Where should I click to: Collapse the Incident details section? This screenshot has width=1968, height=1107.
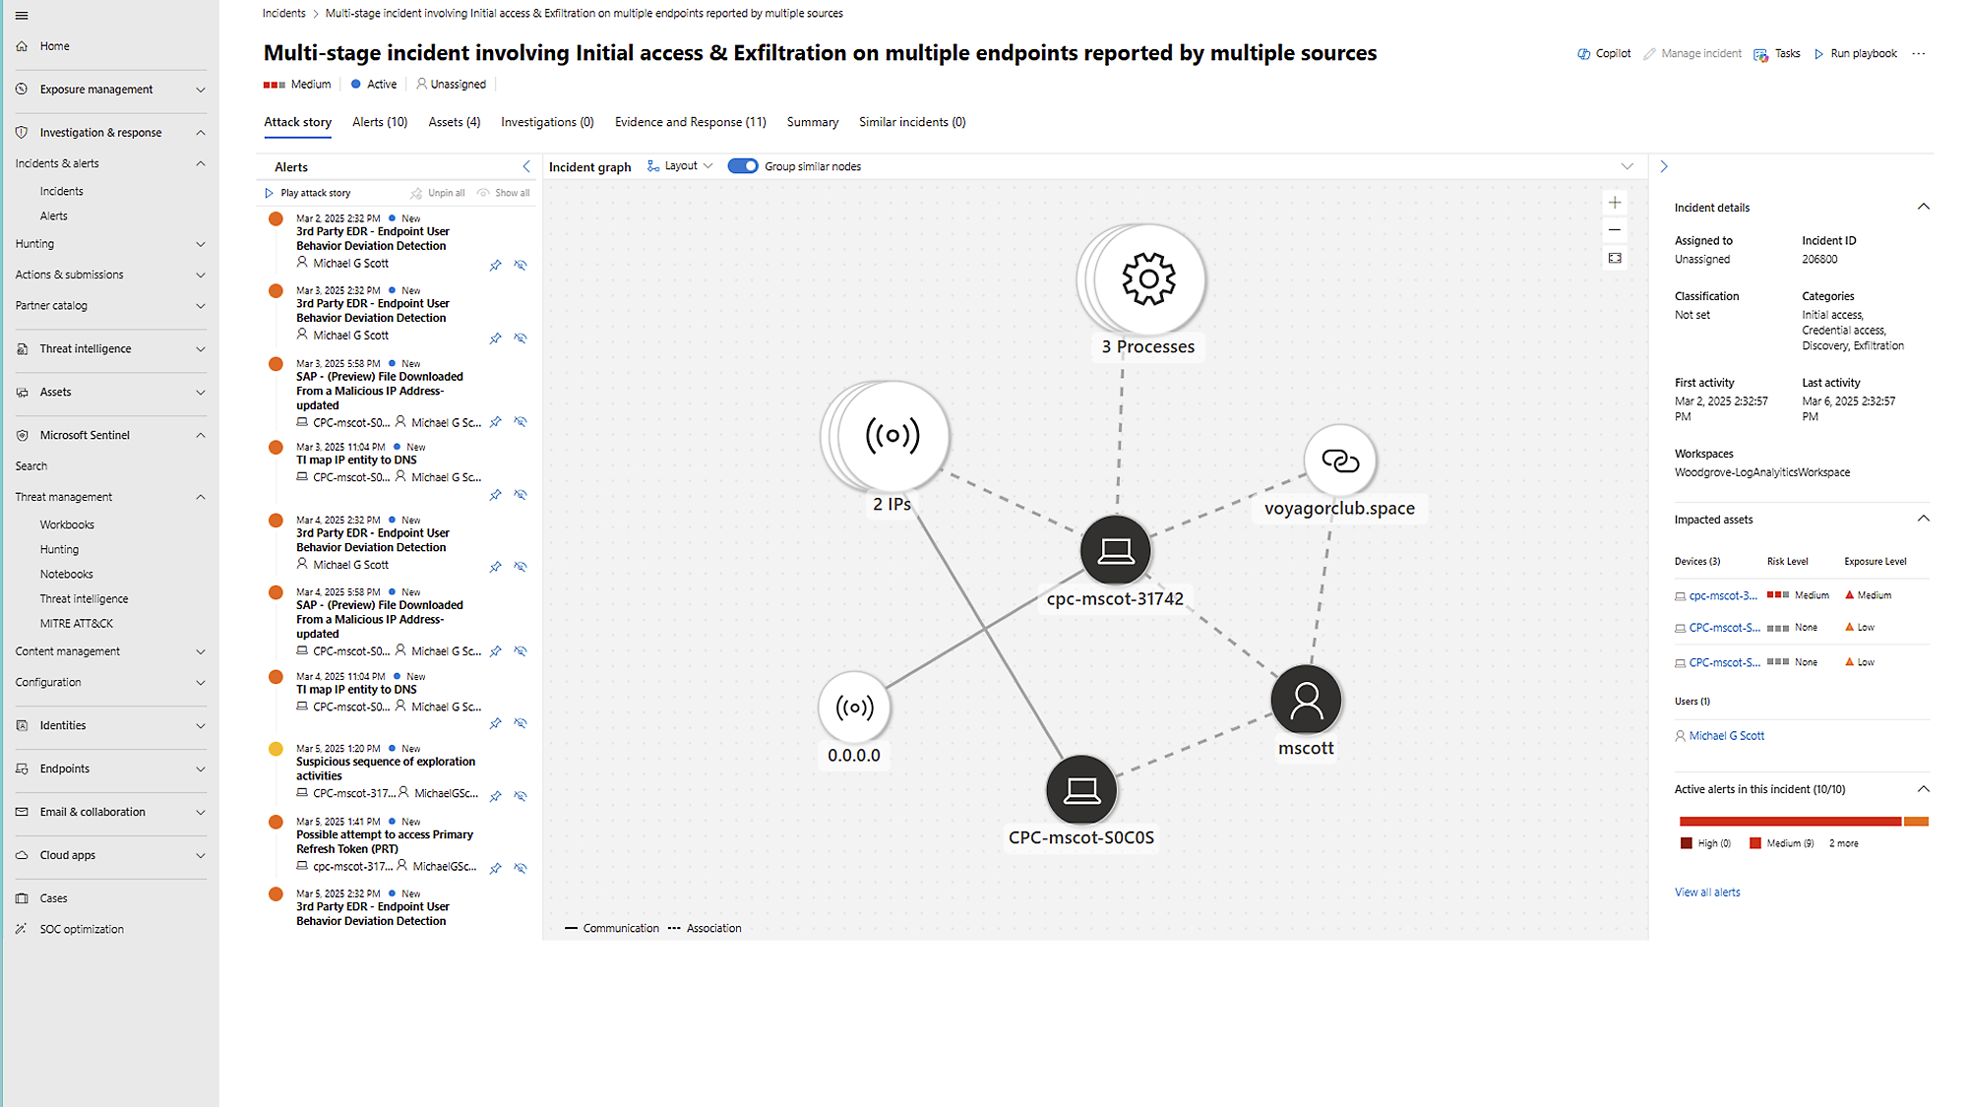[x=1924, y=207]
